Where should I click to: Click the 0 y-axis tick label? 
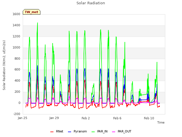19,103
